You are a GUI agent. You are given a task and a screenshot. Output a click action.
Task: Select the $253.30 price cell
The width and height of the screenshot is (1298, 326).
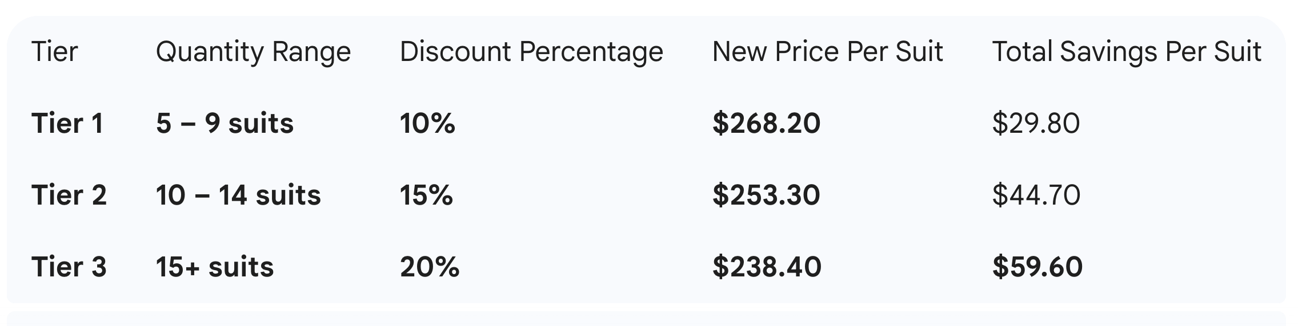tap(766, 195)
